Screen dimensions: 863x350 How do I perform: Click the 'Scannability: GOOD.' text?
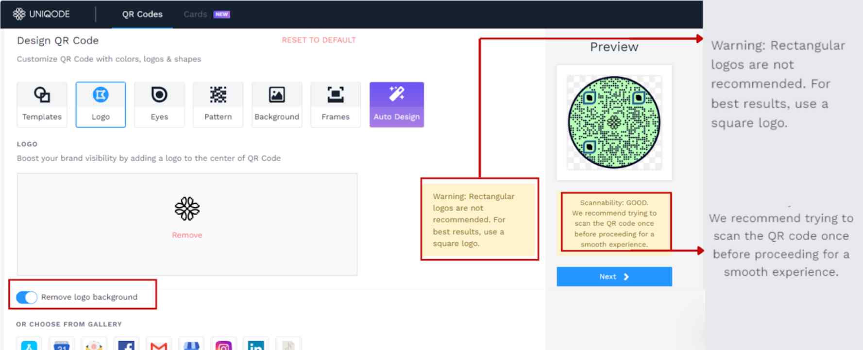pyautogui.click(x=614, y=202)
